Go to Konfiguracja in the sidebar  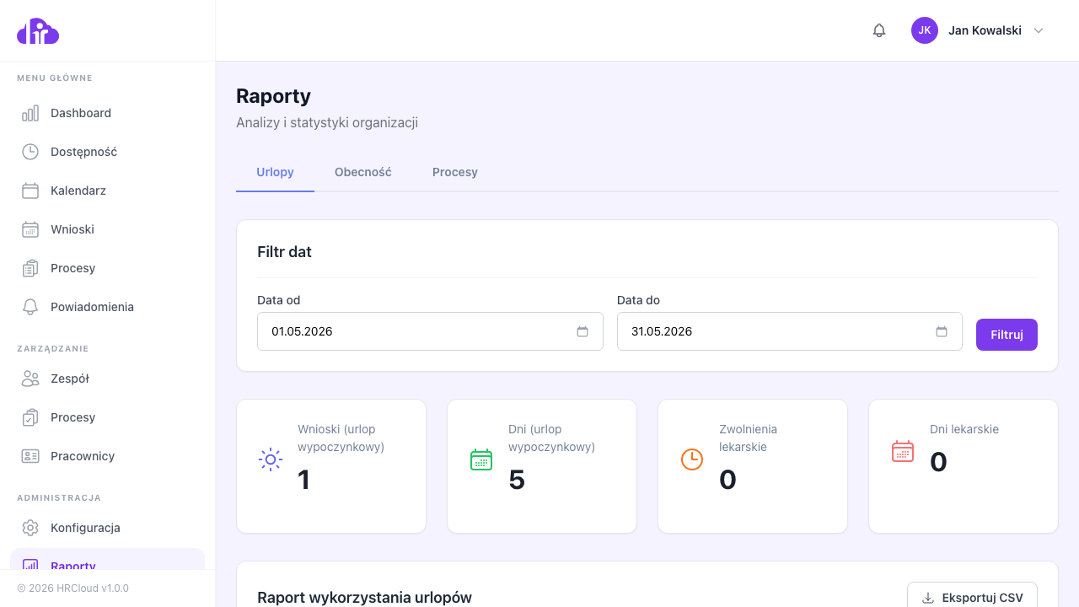[x=107, y=528]
